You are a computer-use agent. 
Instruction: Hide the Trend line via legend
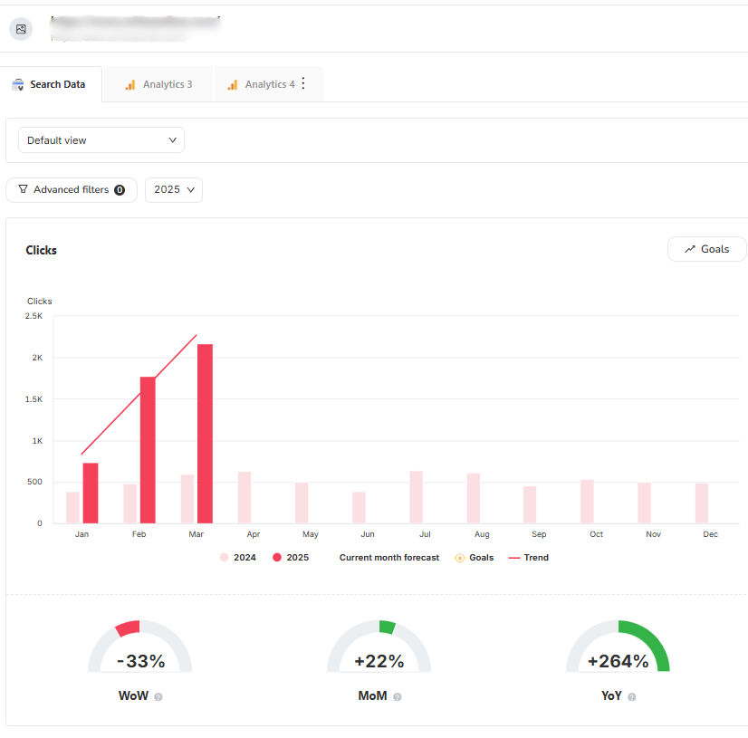pyautogui.click(x=529, y=558)
